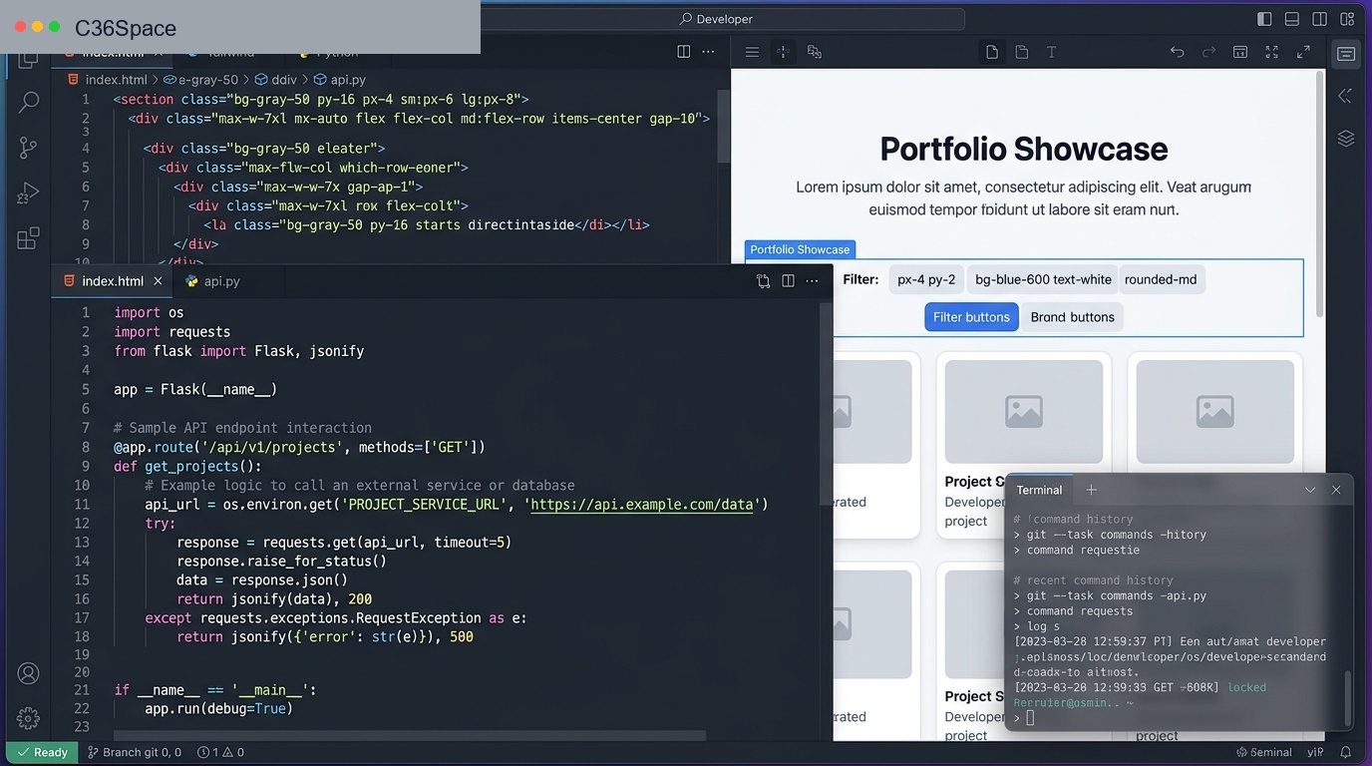Click the Brand buttons button

coord(1073,317)
